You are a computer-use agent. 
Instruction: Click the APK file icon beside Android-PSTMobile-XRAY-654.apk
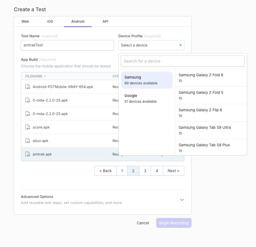point(28,87)
